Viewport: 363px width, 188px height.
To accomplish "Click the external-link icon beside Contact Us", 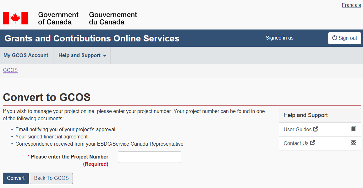I will pyautogui.click(x=312, y=143).
